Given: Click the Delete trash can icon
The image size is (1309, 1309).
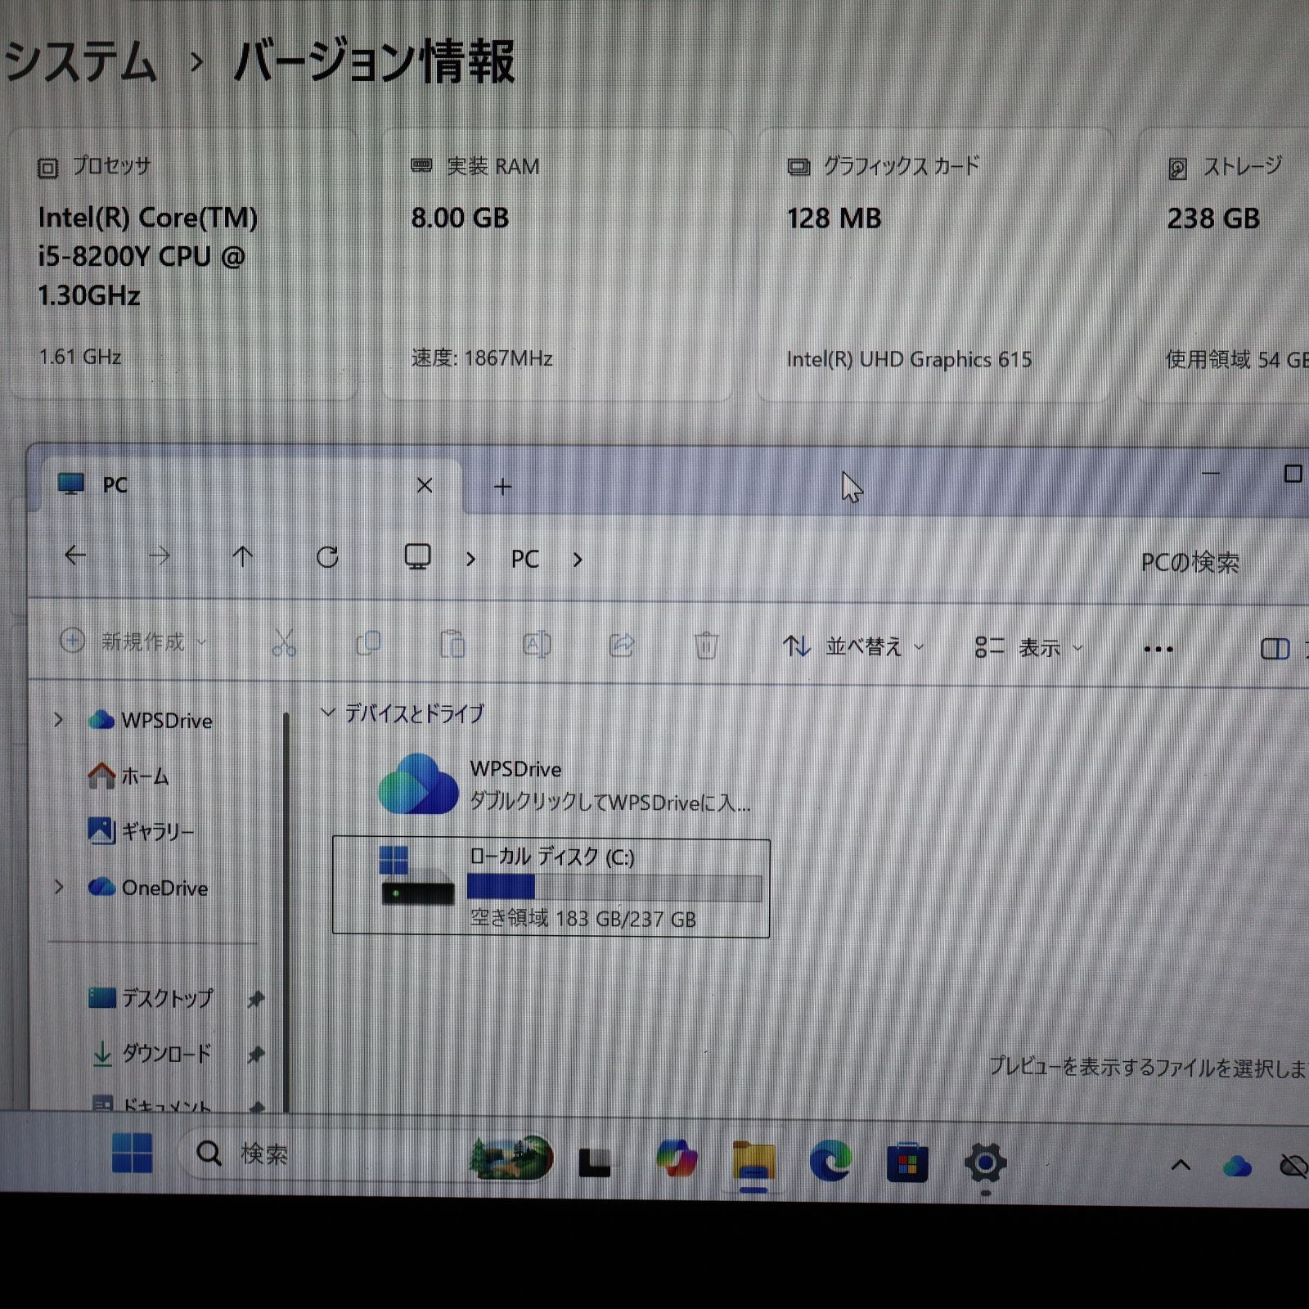Looking at the screenshot, I should click(x=706, y=646).
